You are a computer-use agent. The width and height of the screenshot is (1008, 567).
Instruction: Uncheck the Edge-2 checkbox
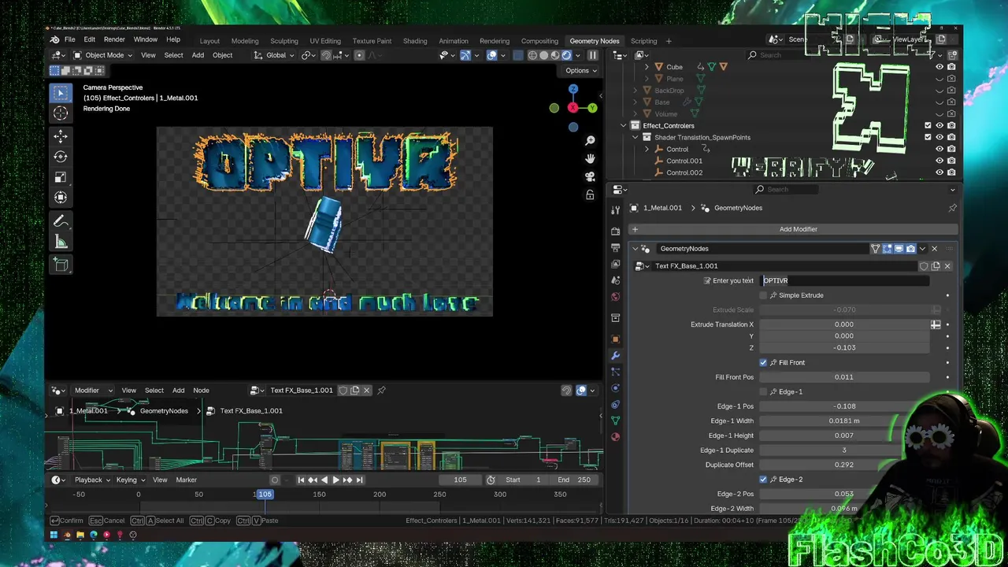763,480
